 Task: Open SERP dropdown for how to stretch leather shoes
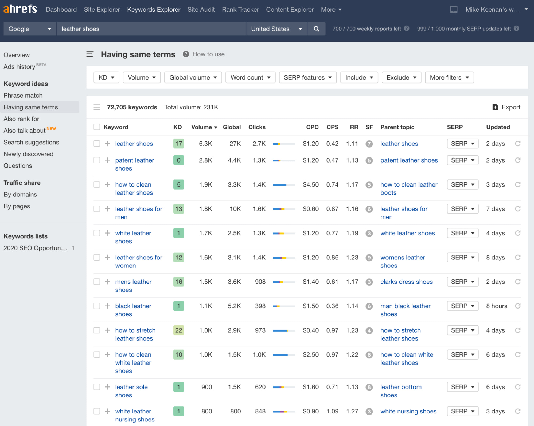[462, 330]
